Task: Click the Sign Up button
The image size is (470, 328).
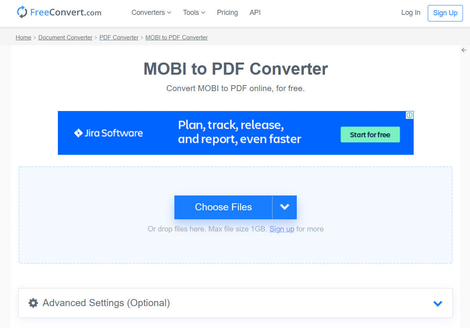Action: [x=445, y=13]
